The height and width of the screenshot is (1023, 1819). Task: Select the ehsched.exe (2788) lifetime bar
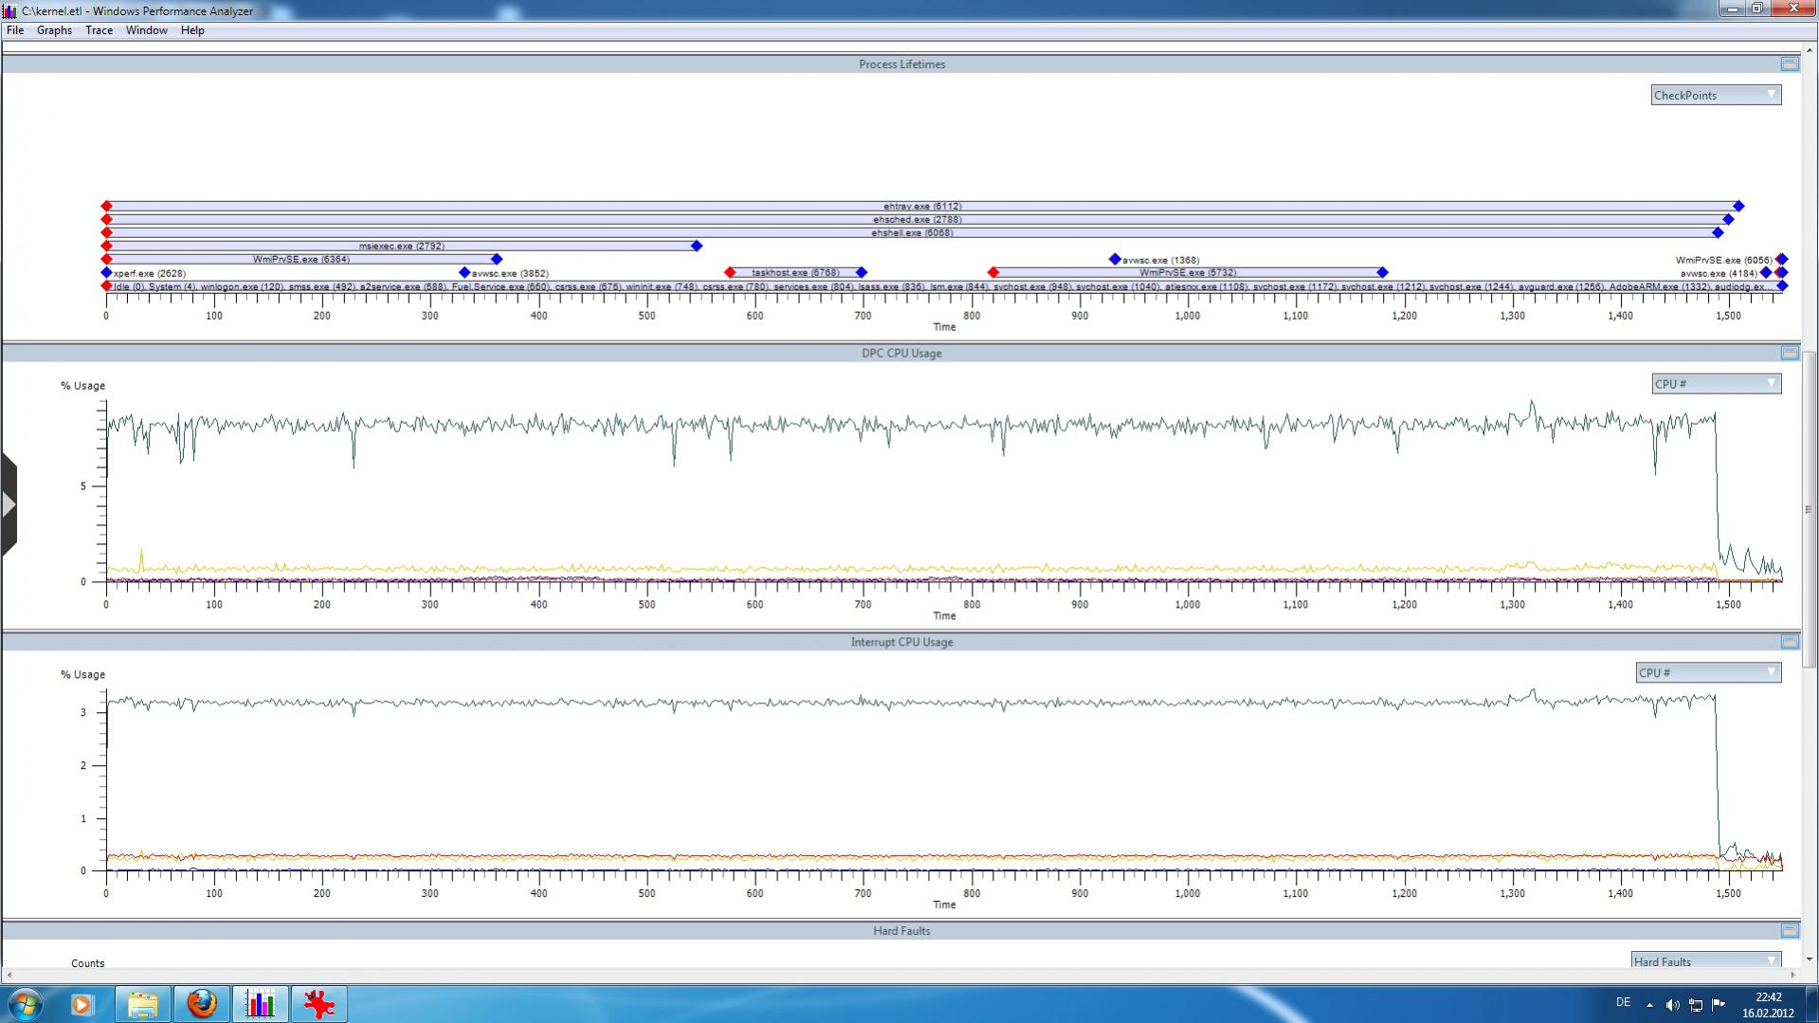point(917,219)
